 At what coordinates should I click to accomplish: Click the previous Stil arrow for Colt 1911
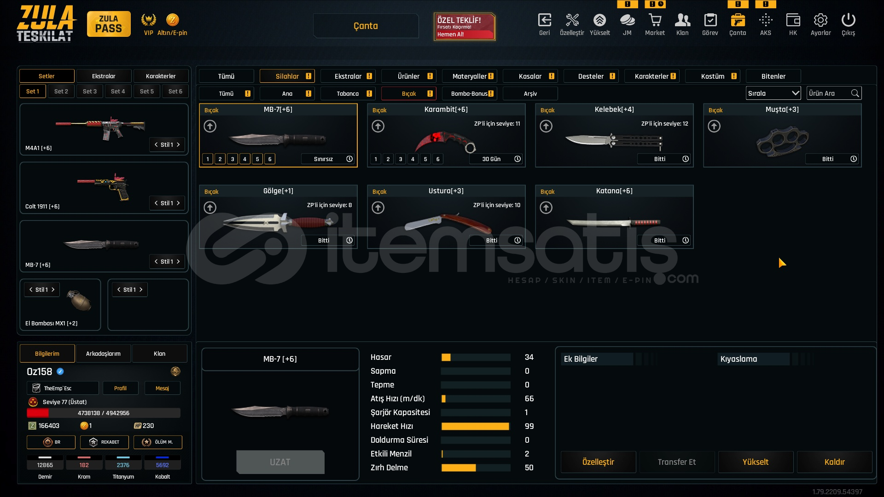[x=156, y=203]
